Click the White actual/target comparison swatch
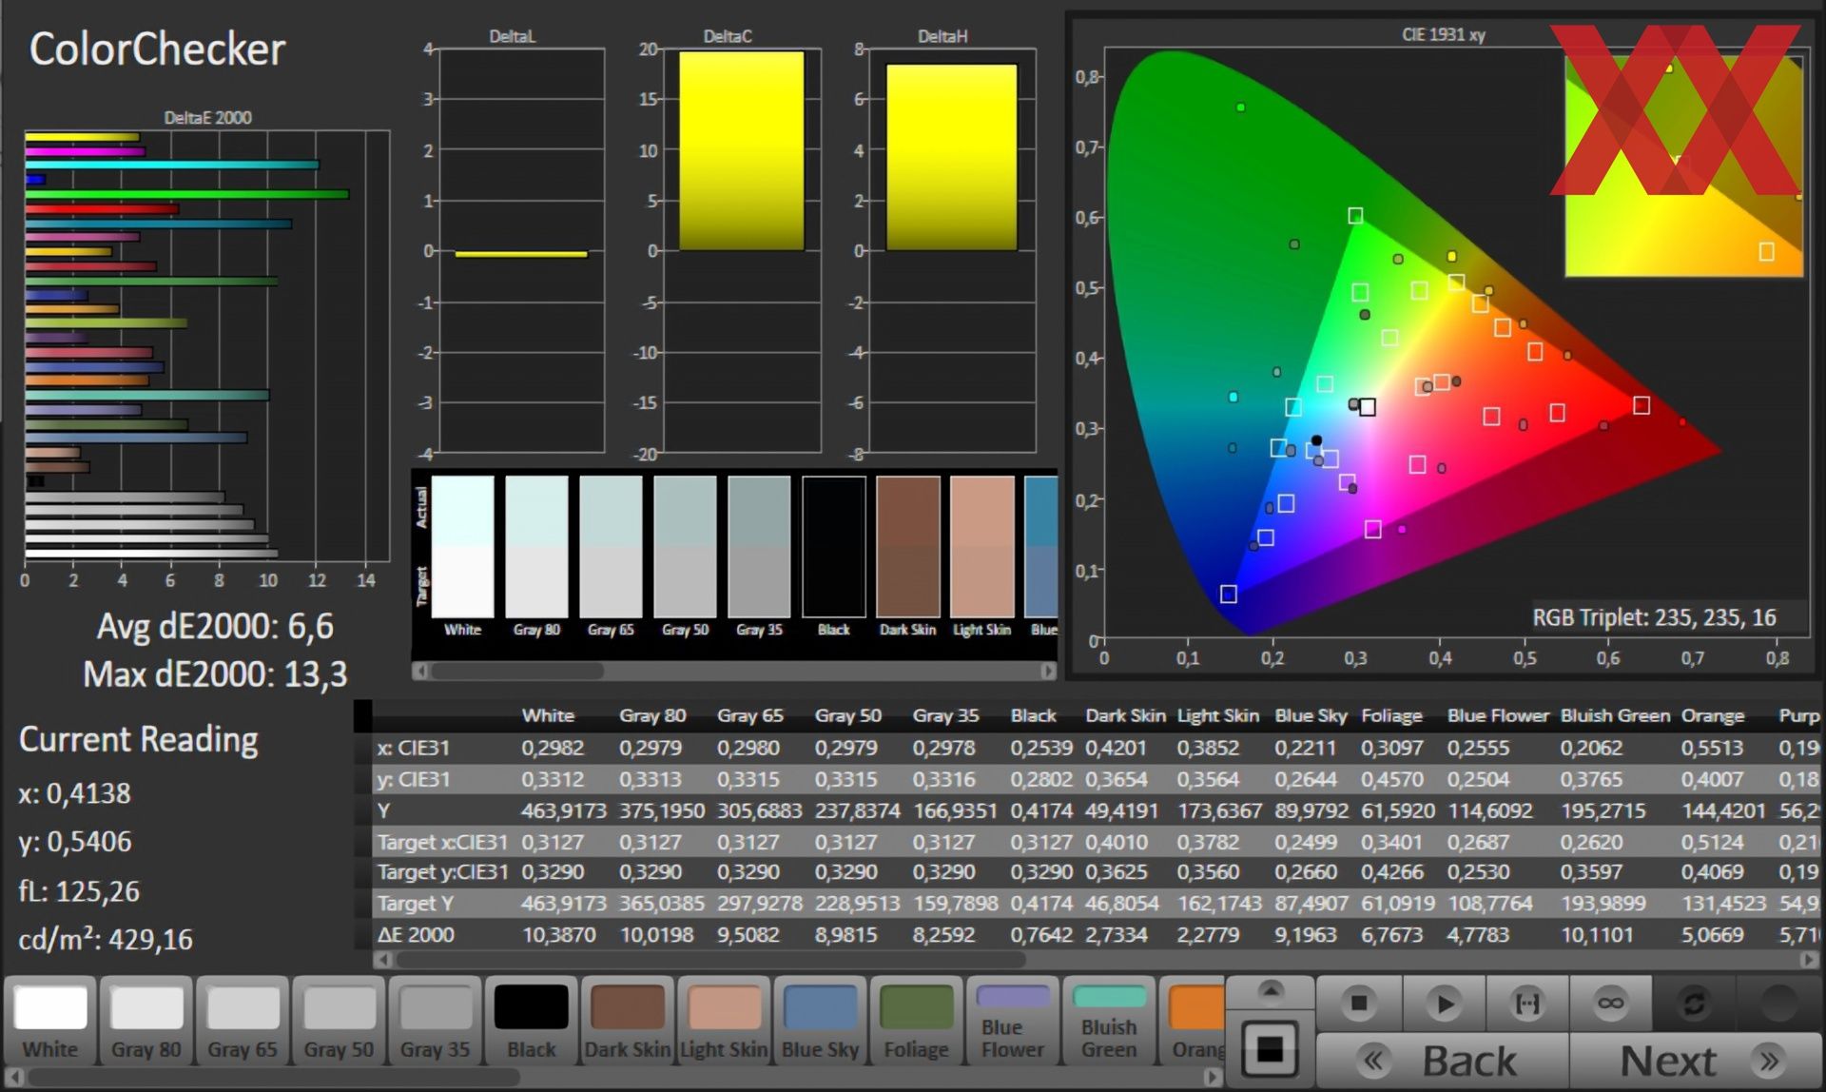Image resolution: width=1826 pixels, height=1092 pixels. (x=462, y=547)
